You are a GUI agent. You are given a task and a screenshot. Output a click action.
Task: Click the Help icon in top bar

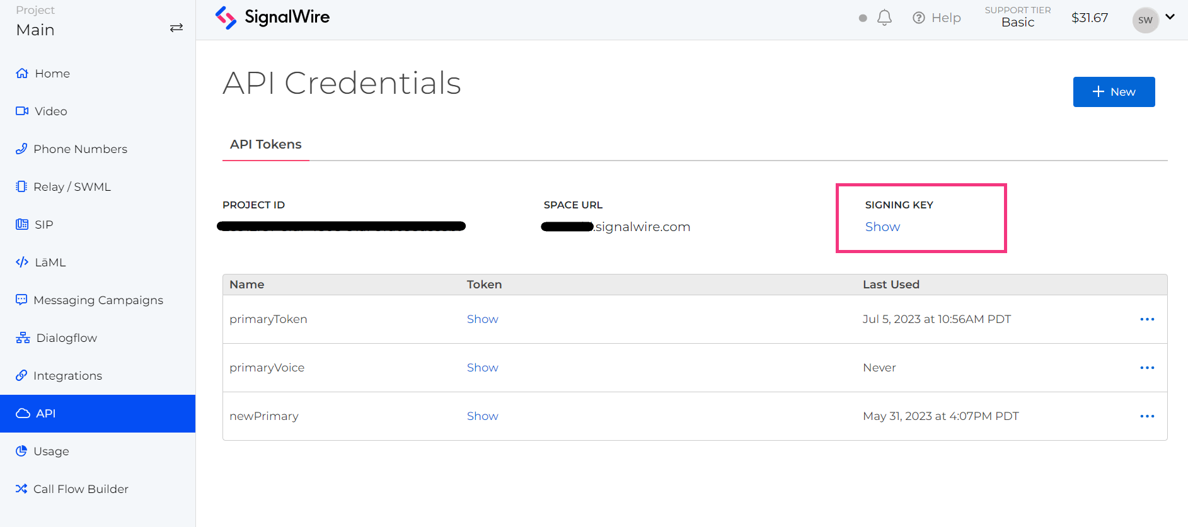(918, 18)
